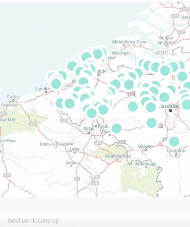Click the Maubeuge city label
The width and height of the screenshot is (190, 227).
click(x=146, y=163)
